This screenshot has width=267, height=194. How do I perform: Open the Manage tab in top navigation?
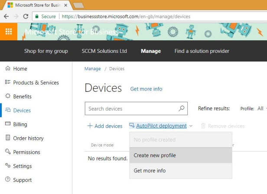[x=150, y=51]
